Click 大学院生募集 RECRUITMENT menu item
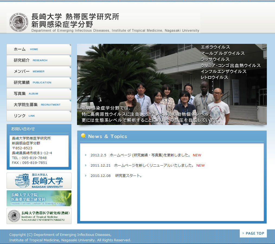Viewport: 275px width, 244px height. [39, 105]
